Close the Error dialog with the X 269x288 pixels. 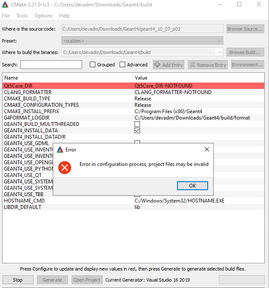pyautogui.click(x=207, y=149)
